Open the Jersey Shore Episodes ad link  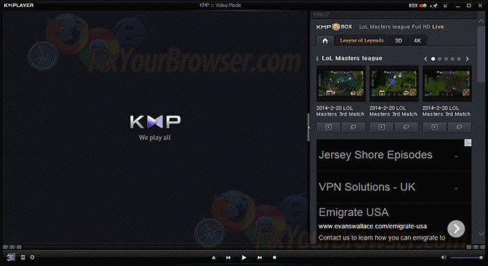(x=375, y=155)
